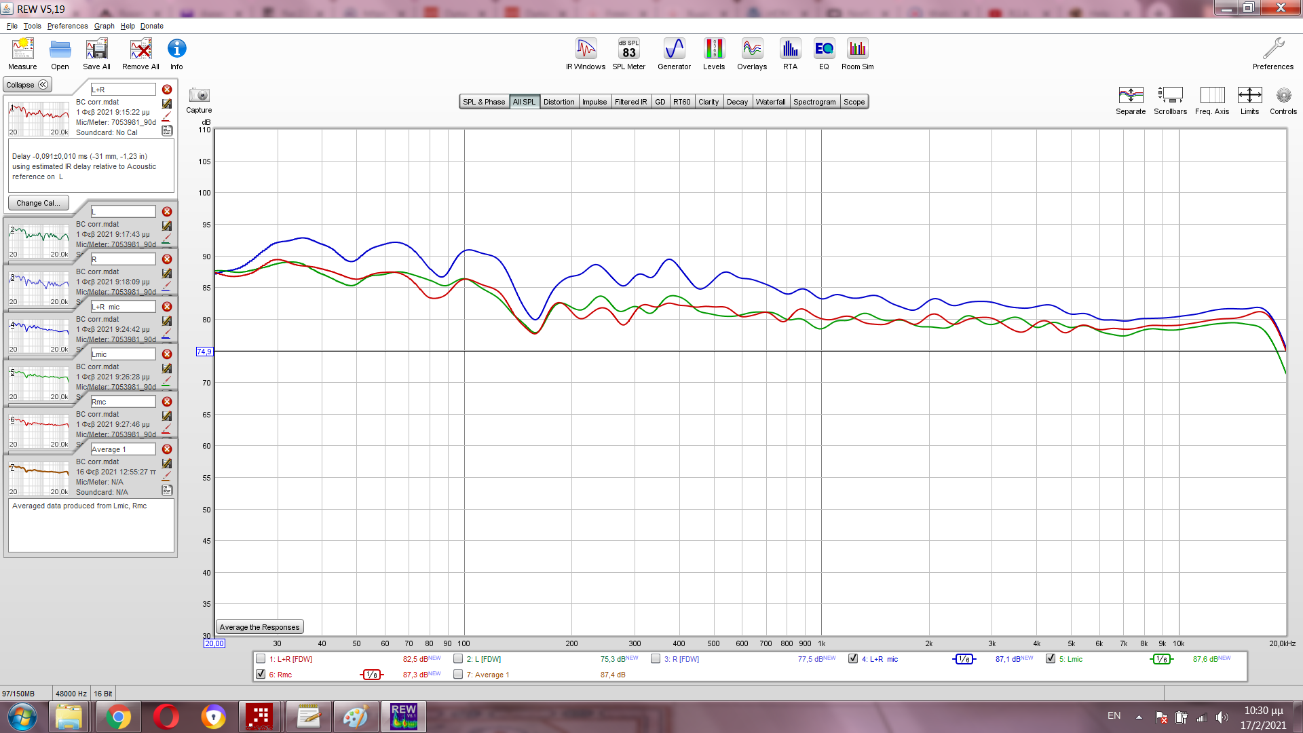Screen dimensions: 1303x733
Task: Click the Average the Responses button
Action: 259,627
